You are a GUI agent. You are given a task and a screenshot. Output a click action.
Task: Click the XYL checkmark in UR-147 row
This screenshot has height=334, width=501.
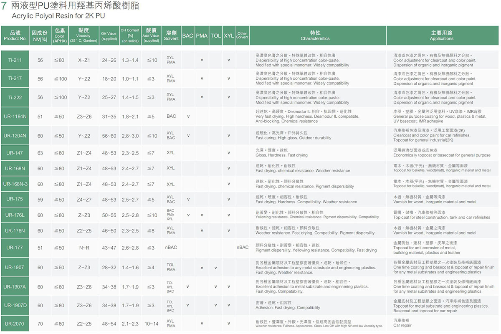(229, 153)
